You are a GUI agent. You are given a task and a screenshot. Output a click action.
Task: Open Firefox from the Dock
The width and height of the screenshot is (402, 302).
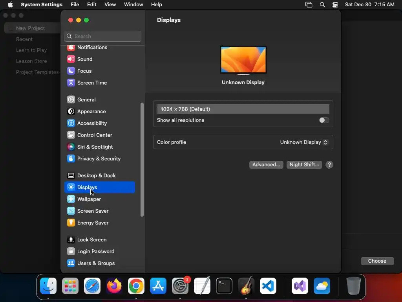114,286
